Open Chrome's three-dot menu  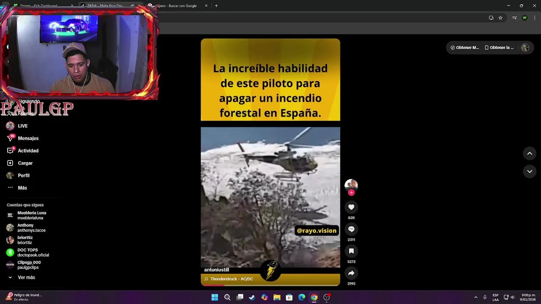pos(535,18)
